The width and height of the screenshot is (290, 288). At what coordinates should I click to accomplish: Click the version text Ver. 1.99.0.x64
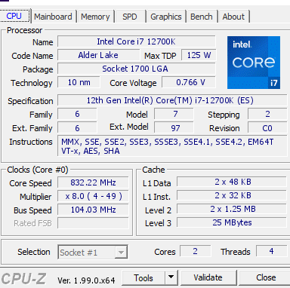pyautogui.click(x=86, y=280)
